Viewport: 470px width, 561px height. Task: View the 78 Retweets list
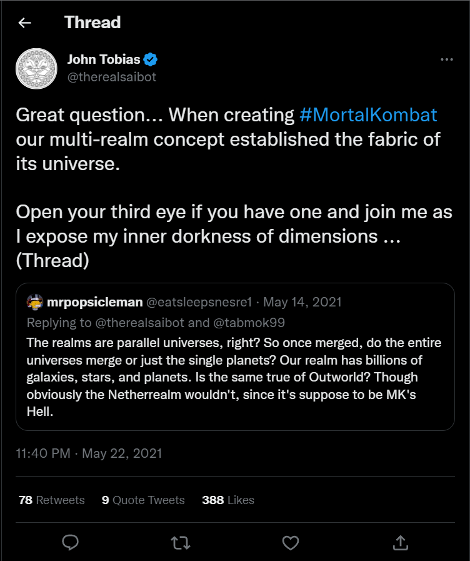pyautogui.click(x=52, y=500)
